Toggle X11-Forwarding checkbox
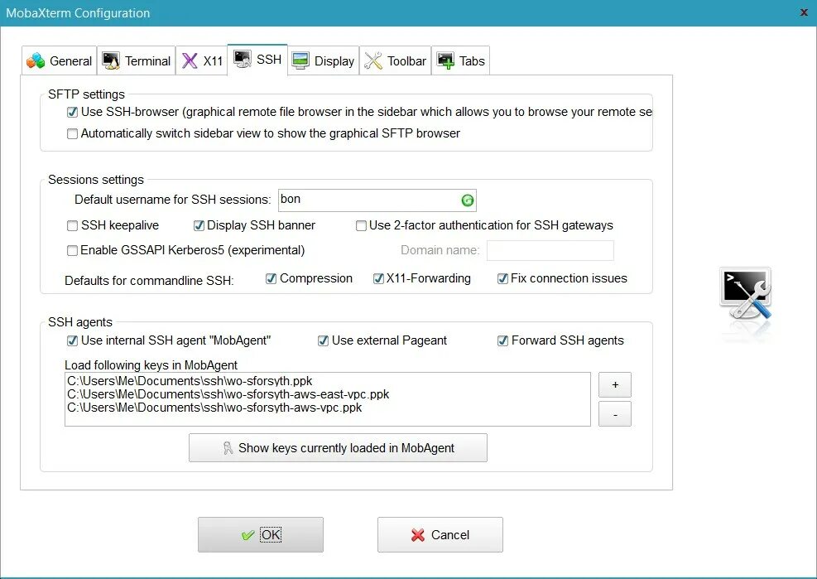 point(378,279)
